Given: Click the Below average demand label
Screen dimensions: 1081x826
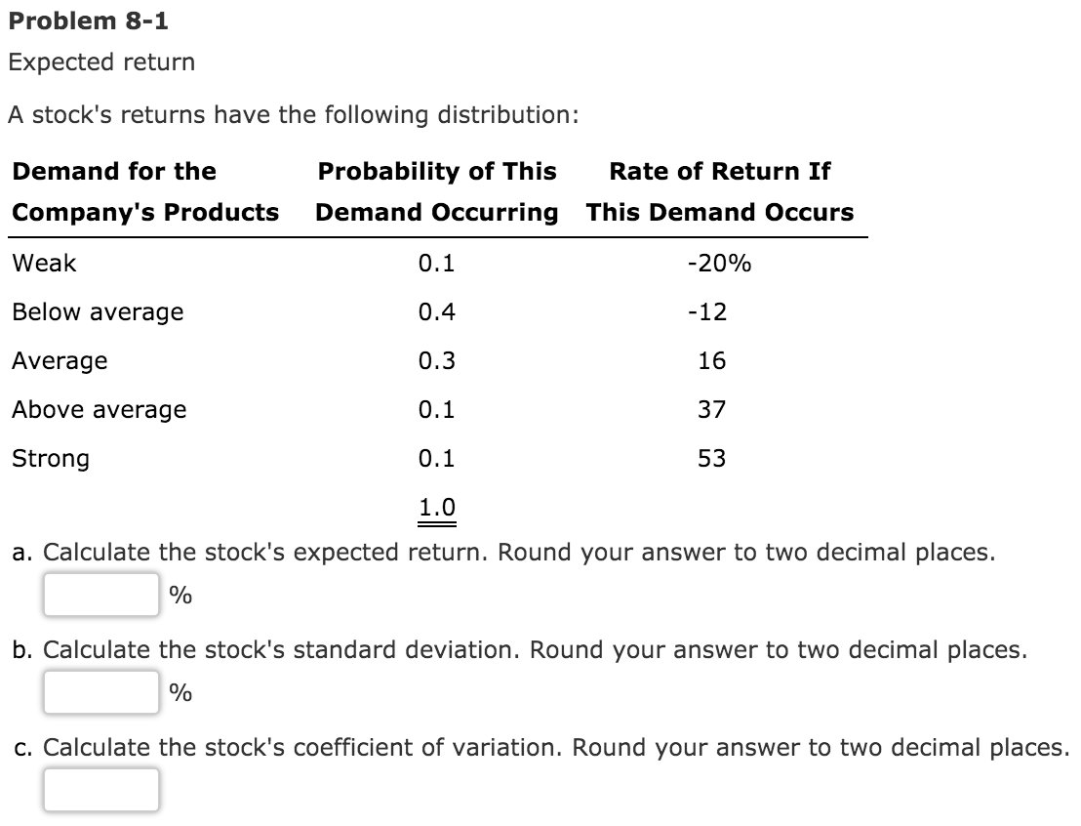Looking at the screenshot, I should [96, 311].
